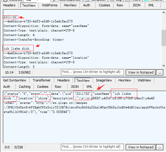Click the 0:0 cursor position label

7,147
